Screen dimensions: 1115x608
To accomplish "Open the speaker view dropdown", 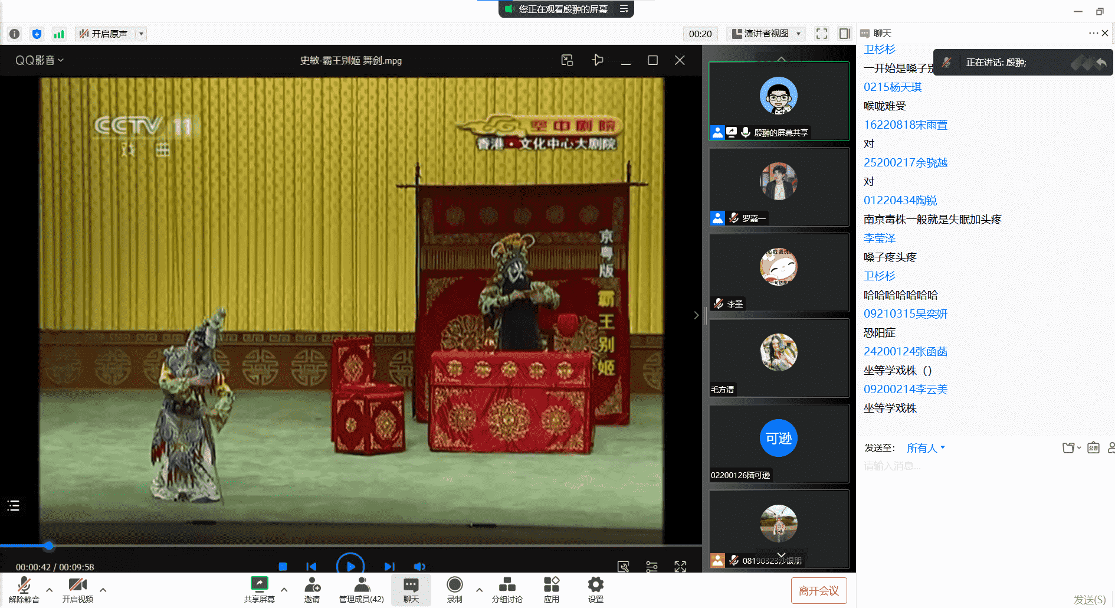I will 767,34.
